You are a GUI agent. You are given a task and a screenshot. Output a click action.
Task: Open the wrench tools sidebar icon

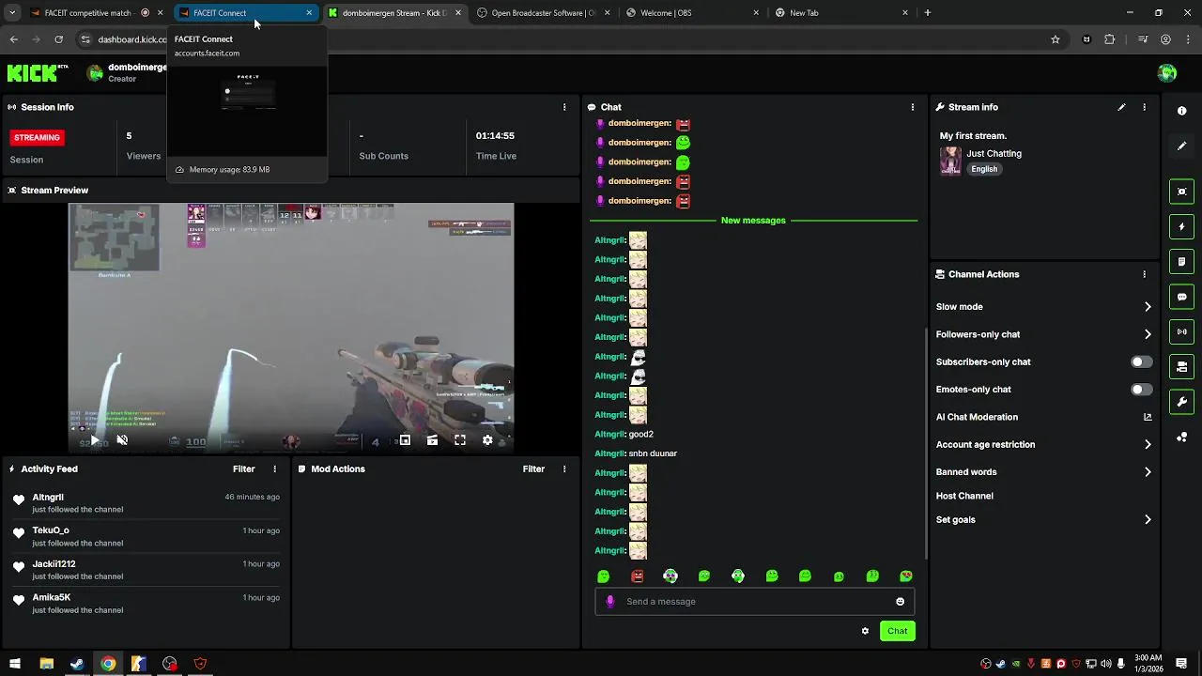click(x=1181, y=402)
